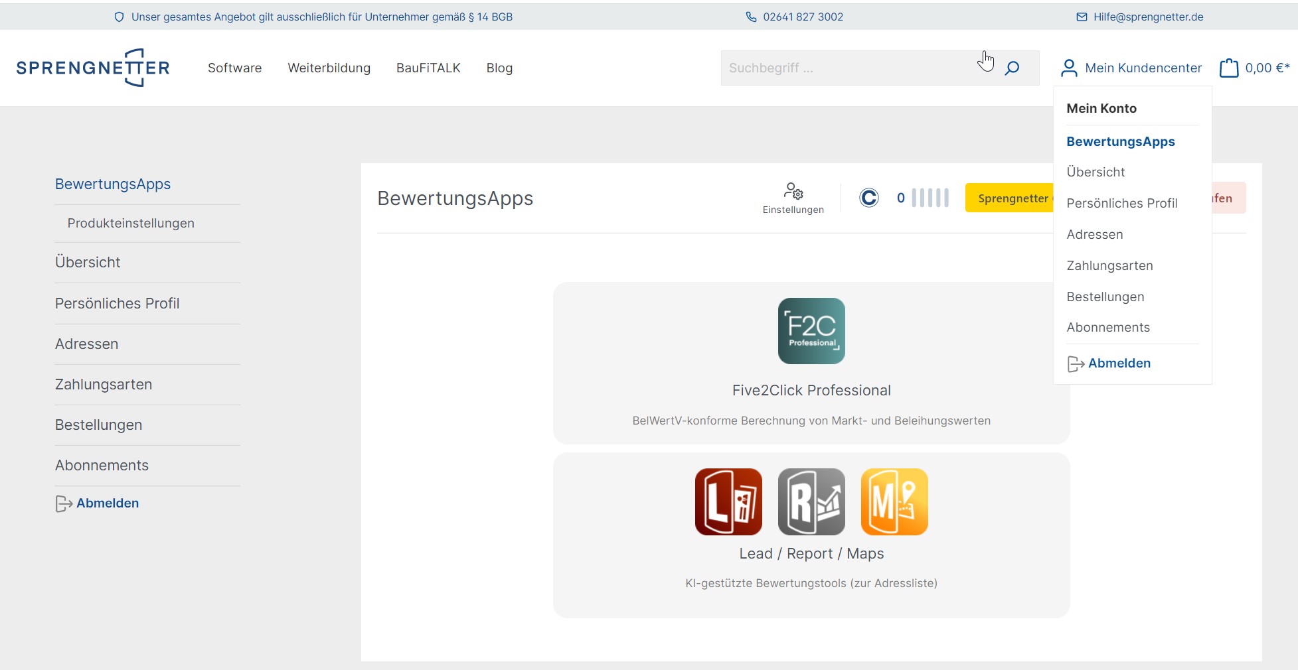Click Five2Click Professional title
The height and width of the screenshot is (670, 1298).
click(811, 390)
